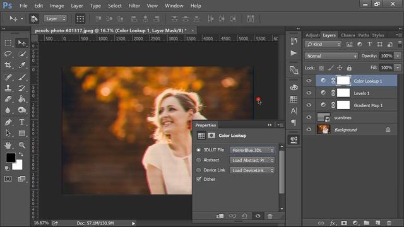
Task: Open the Fill slider arrow
Action: point(398,67)
